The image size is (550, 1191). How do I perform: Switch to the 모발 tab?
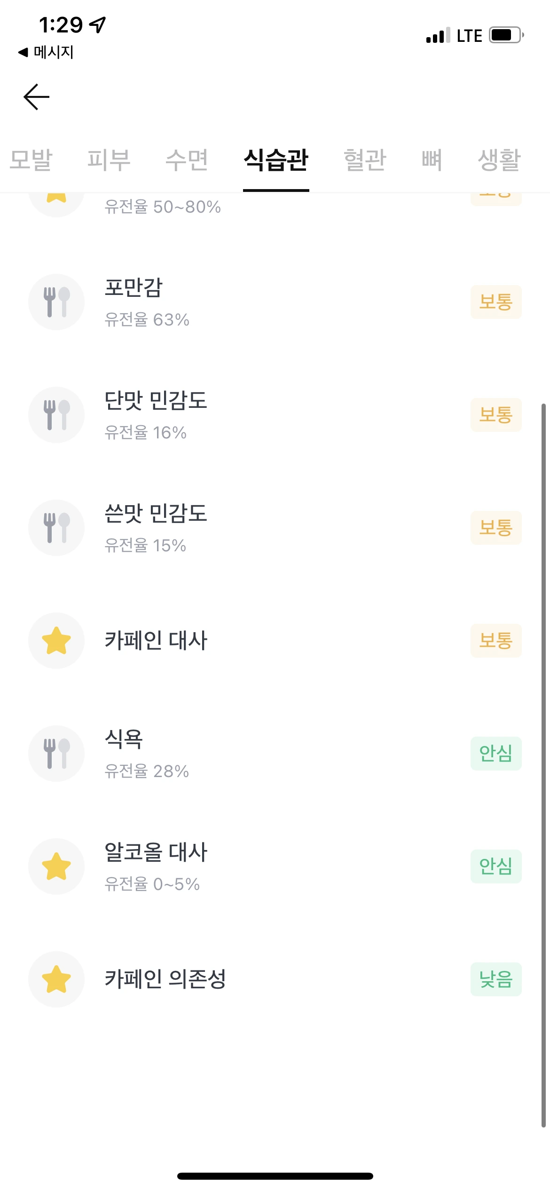coord(31,160)
